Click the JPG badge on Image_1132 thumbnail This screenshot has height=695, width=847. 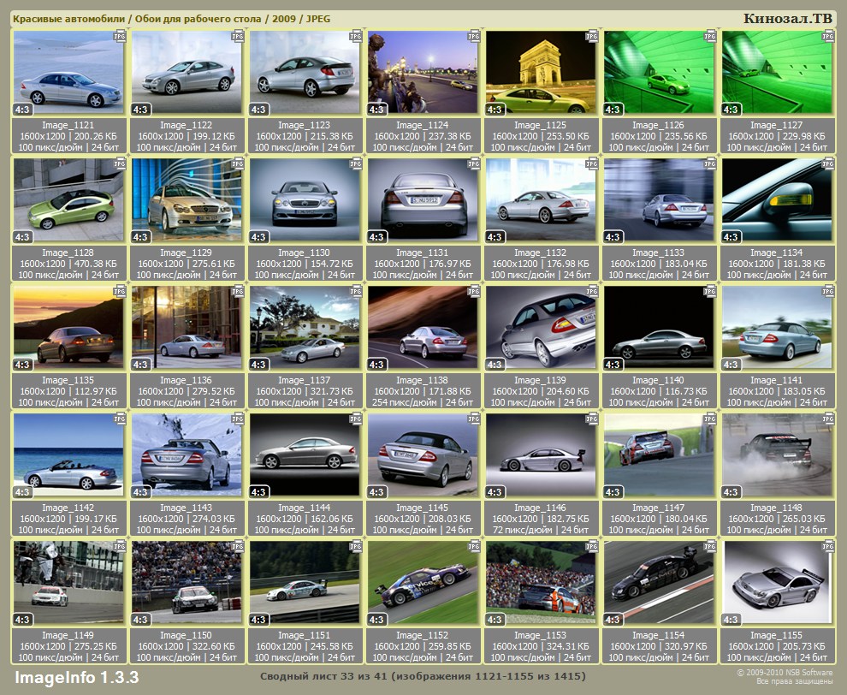[x=592, y=163]
